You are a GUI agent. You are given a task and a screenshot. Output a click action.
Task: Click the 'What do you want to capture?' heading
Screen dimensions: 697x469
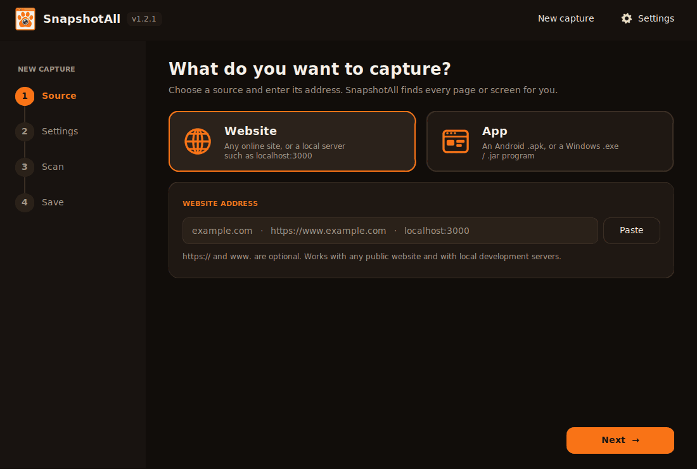[x=310, y=69]
